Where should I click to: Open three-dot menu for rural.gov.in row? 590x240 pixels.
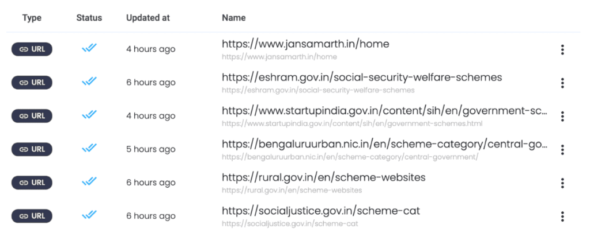click(562, 183)
